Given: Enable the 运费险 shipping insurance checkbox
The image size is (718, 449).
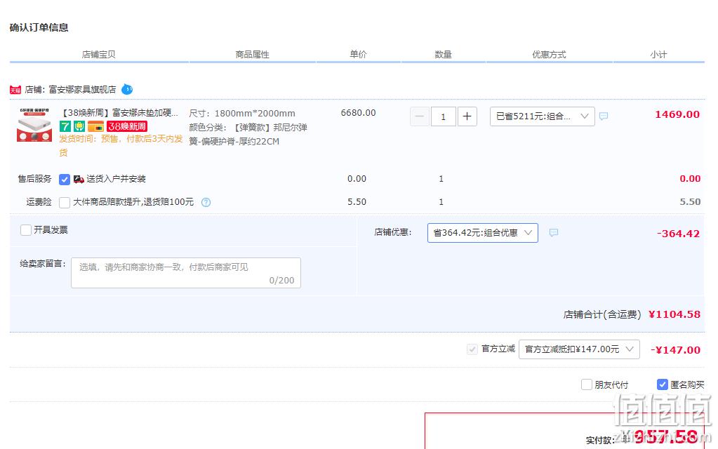Looking at the screenshot, I should click(x=65, y=202).
